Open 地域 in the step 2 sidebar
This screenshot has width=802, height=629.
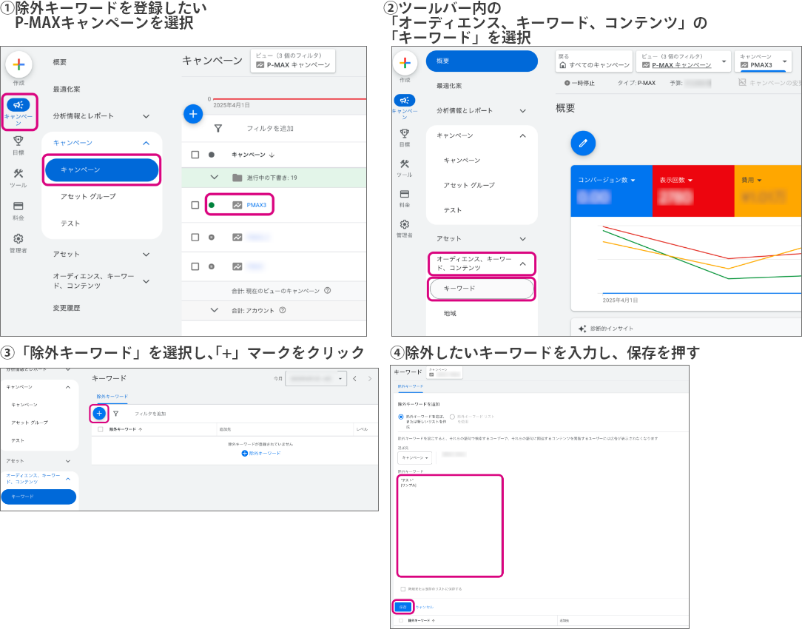tap(450, 314)
